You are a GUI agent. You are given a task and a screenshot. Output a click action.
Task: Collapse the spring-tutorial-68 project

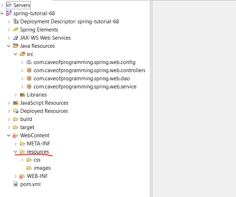pyautogui.click(x=2, y=13)
